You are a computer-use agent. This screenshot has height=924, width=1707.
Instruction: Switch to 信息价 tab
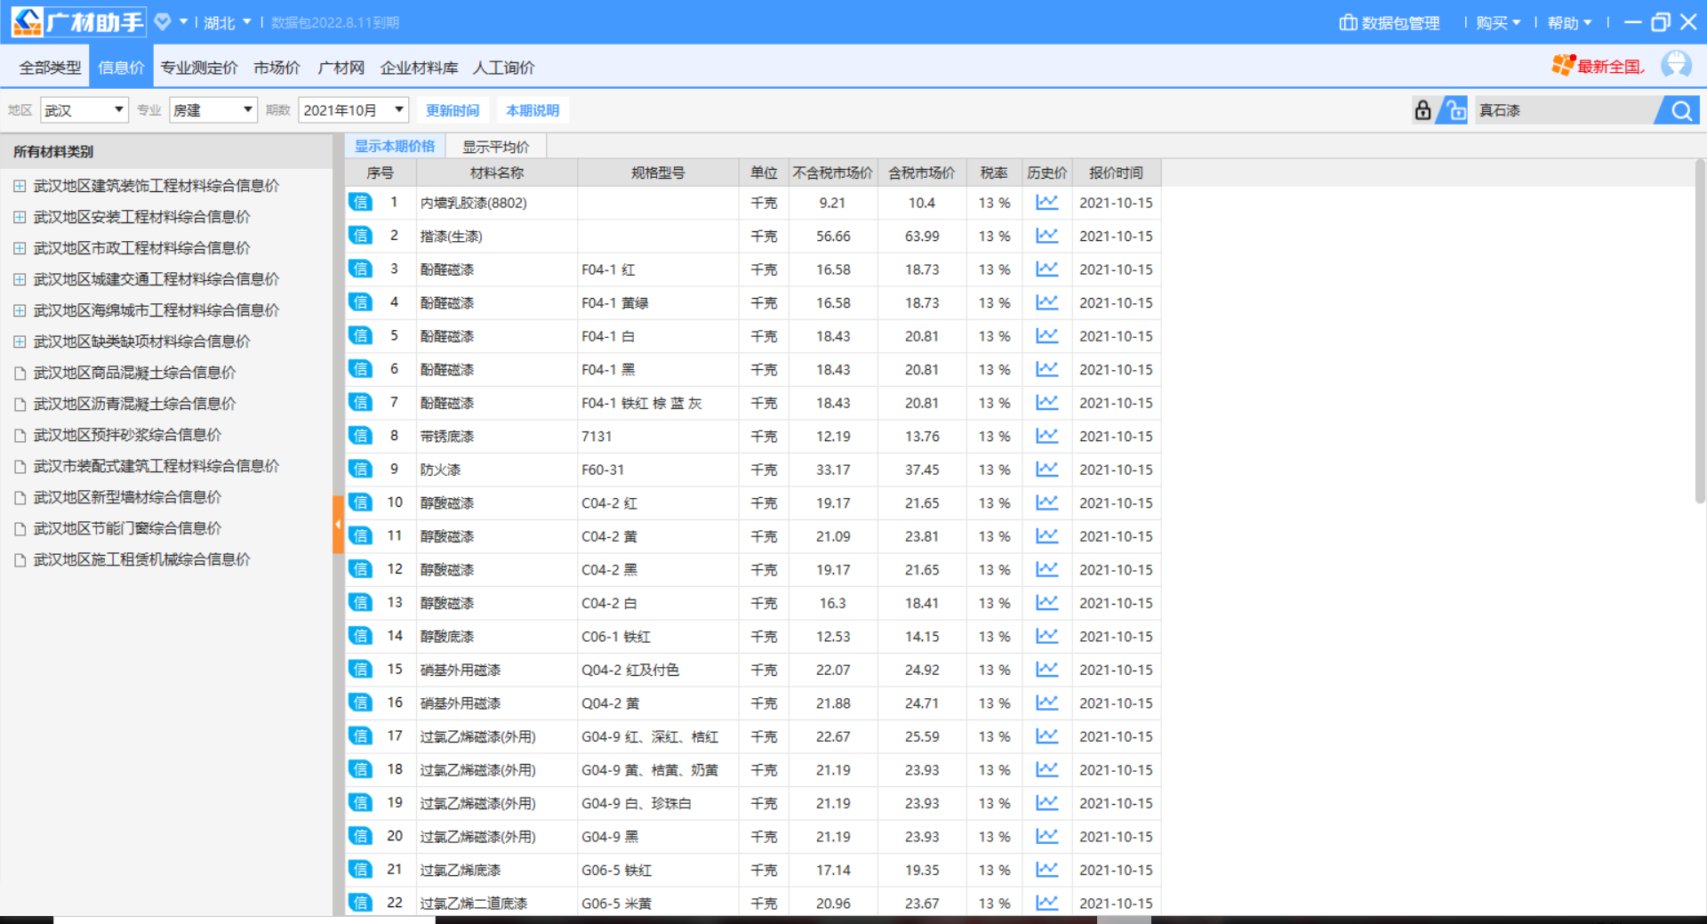(x=121, y=68)
